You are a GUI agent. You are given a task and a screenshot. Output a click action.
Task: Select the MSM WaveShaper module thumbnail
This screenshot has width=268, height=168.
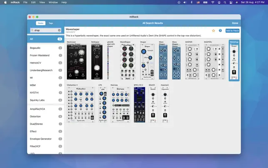[x=128, y=62]
